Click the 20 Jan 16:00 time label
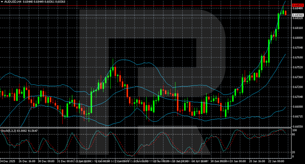305x164 pixels. click(x=257, y=161)
